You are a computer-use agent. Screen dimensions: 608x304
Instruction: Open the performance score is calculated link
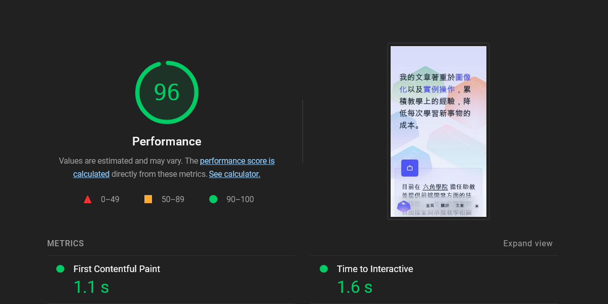tap(237, 161)
